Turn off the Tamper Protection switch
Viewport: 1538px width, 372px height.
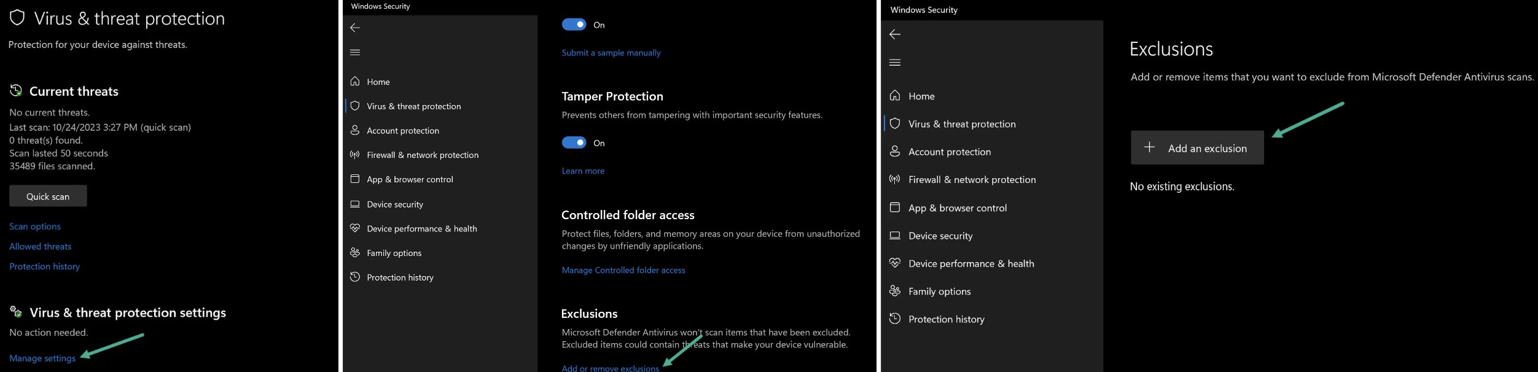[x=574, y=142]
